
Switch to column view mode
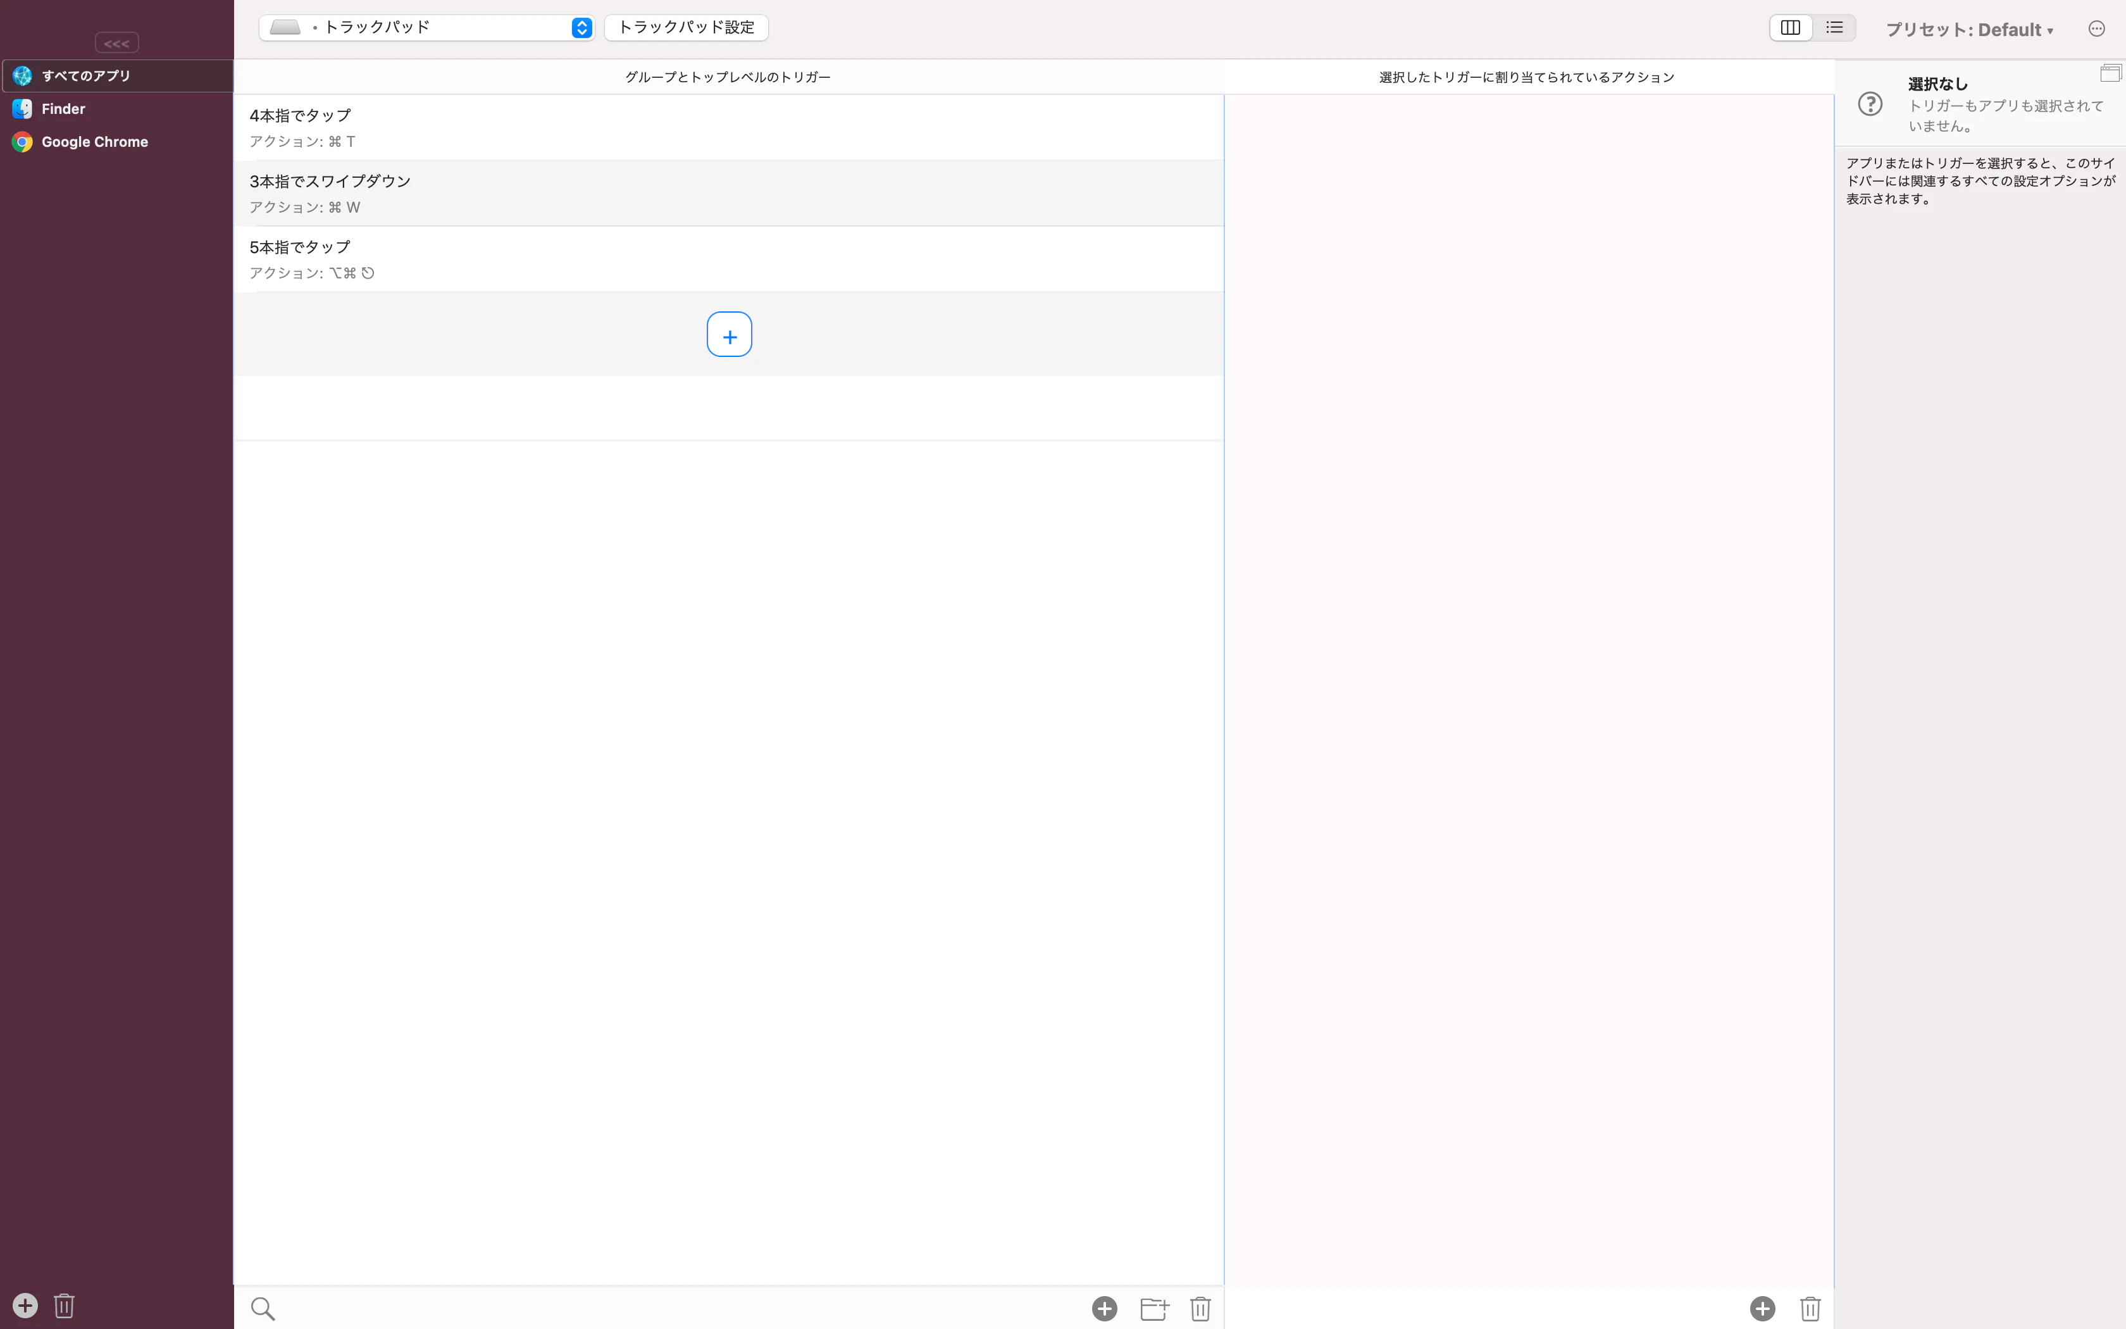point(1791,28)
